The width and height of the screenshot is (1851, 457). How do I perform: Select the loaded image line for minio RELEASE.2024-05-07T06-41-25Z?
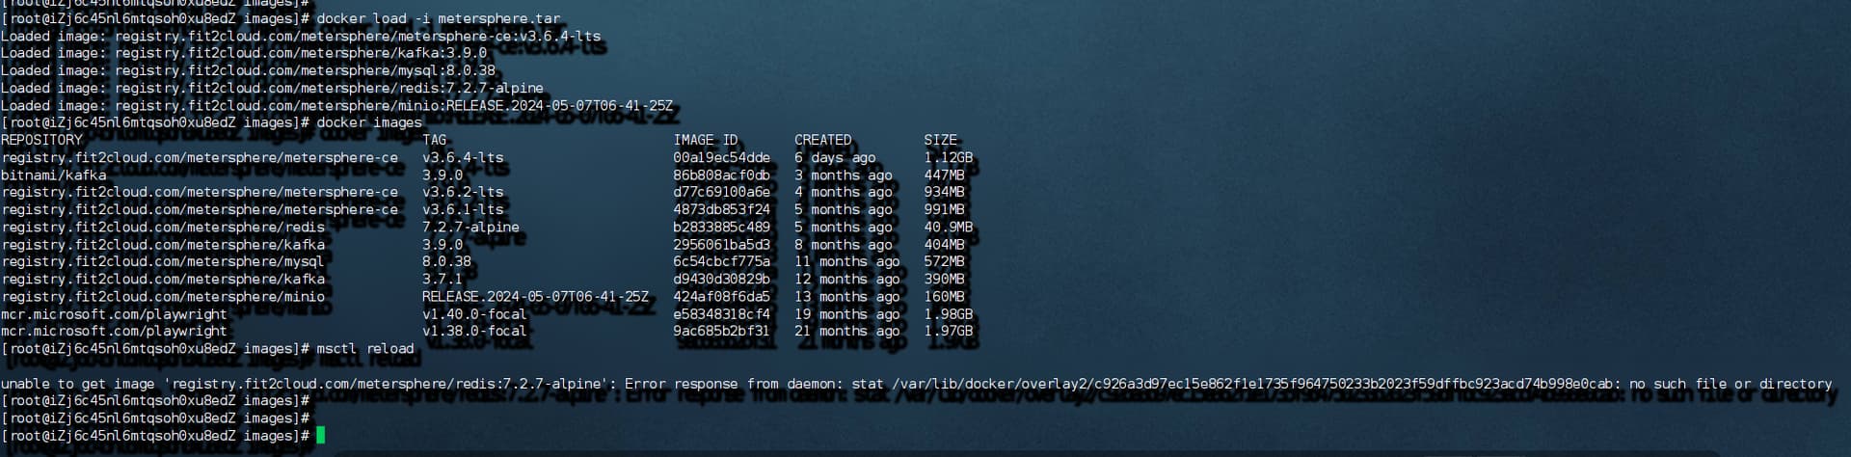coord(337,105)
